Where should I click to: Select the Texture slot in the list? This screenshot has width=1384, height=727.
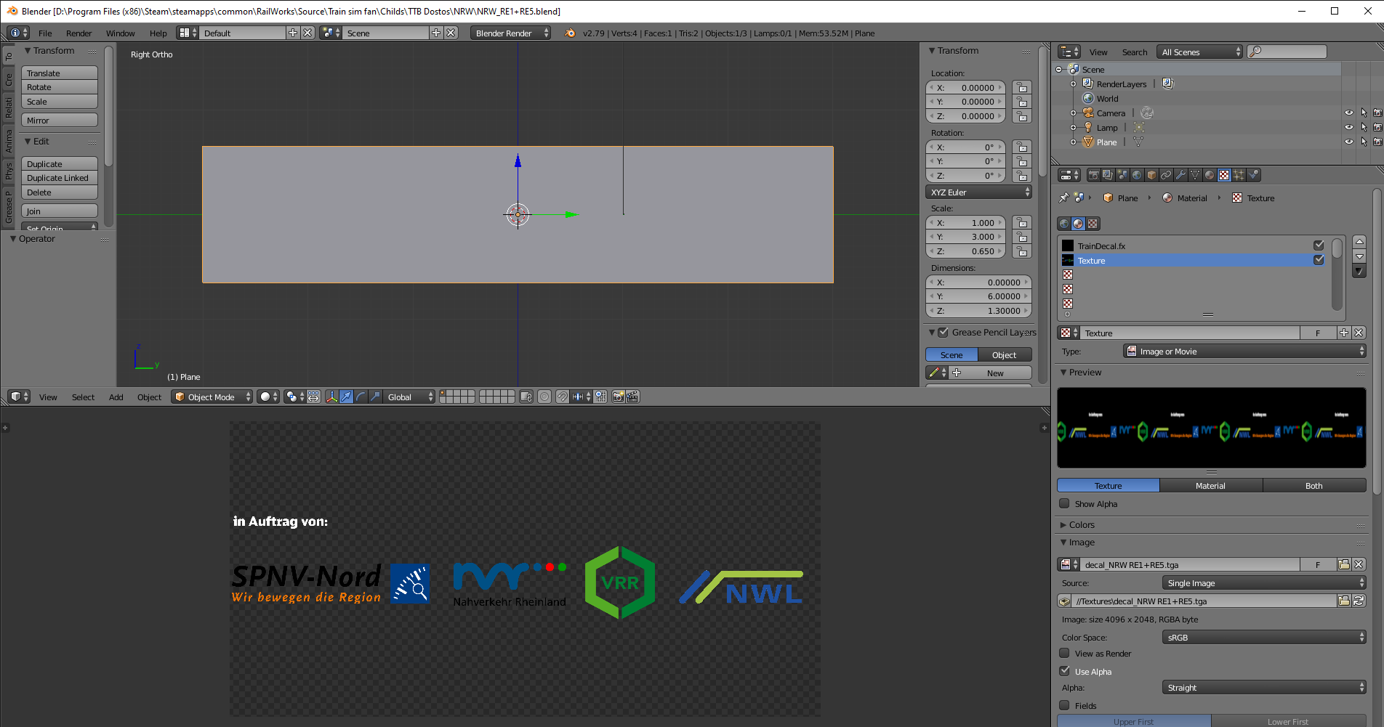click(1193, 260)
